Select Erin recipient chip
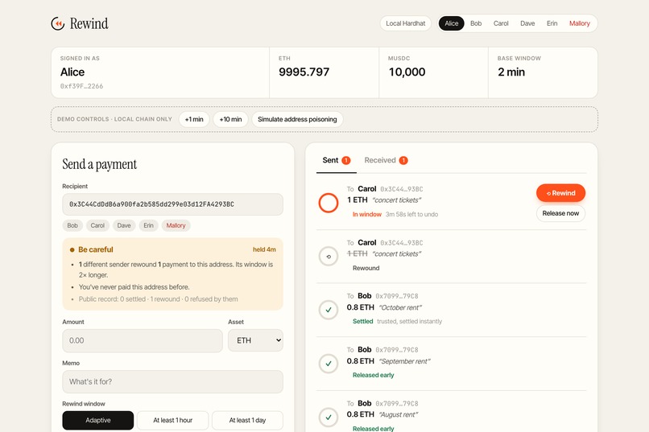649x432 pixels. pyautogui.click(x=148, y=225)
